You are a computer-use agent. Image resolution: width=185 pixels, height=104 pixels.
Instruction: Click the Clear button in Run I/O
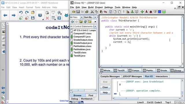(105, 87)
